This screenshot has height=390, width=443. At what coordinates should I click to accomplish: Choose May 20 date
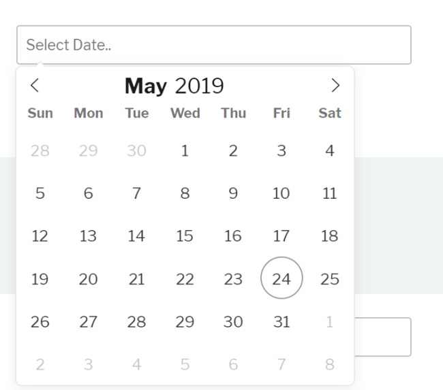click(x=89, y=278)
